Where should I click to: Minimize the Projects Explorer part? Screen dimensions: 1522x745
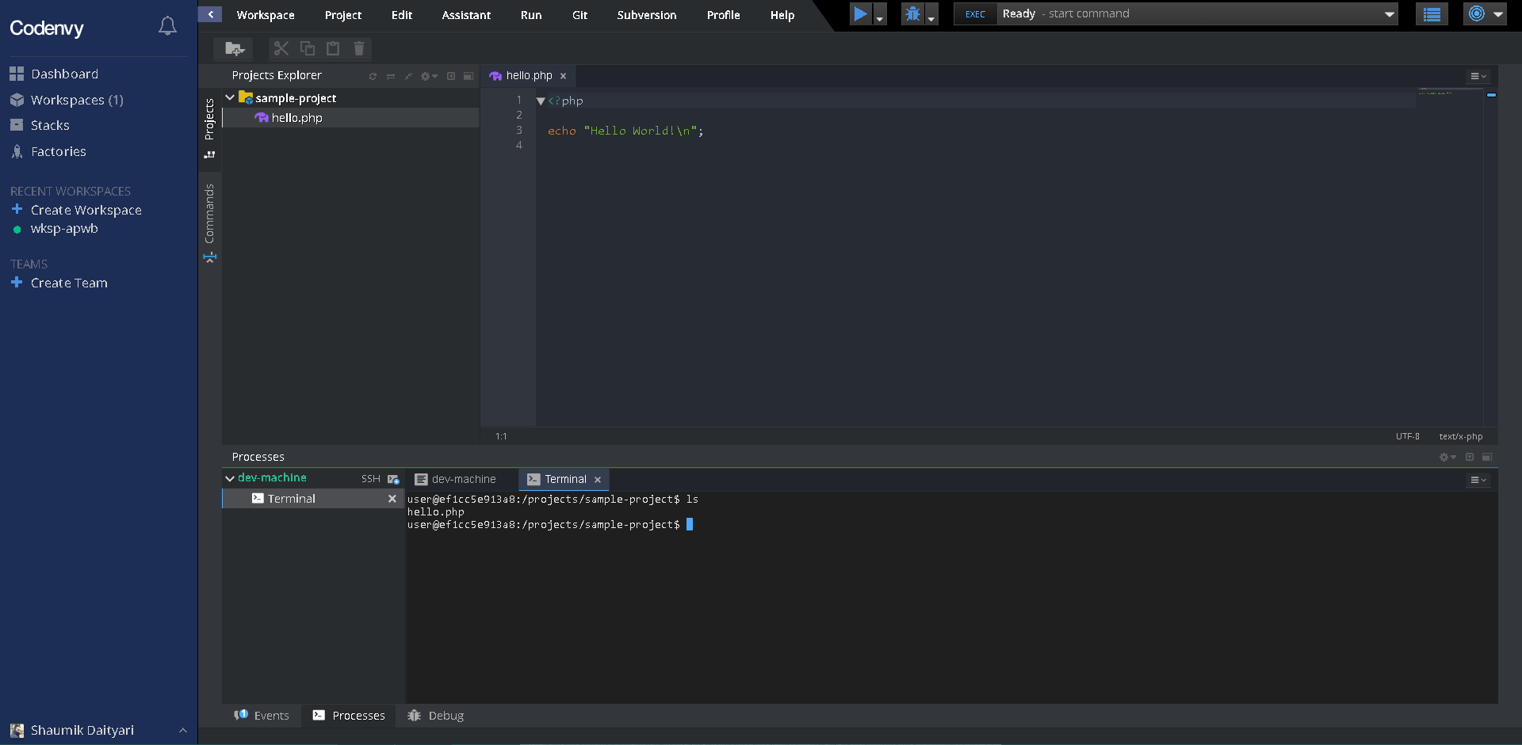[x=450, y=76]
